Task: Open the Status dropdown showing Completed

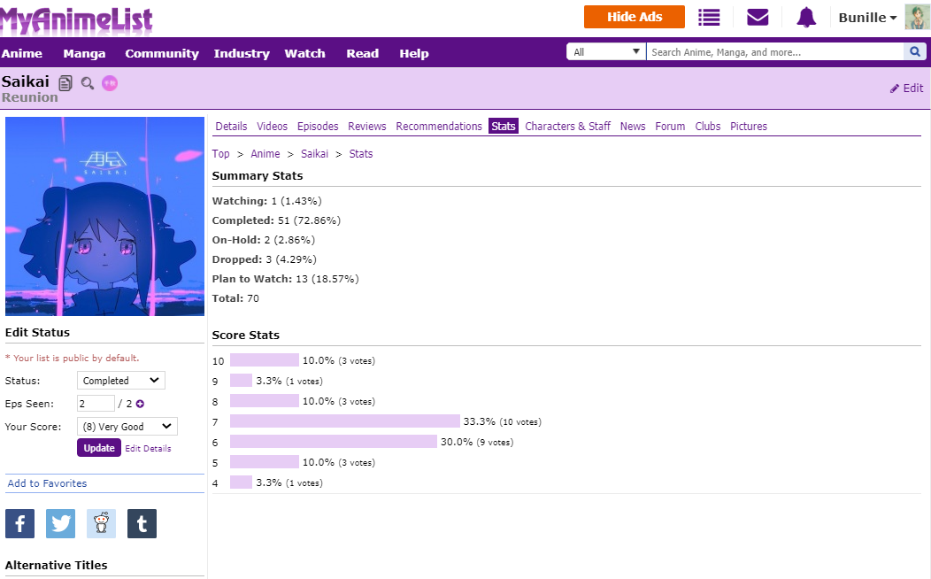Action: (x=120, y=381)
